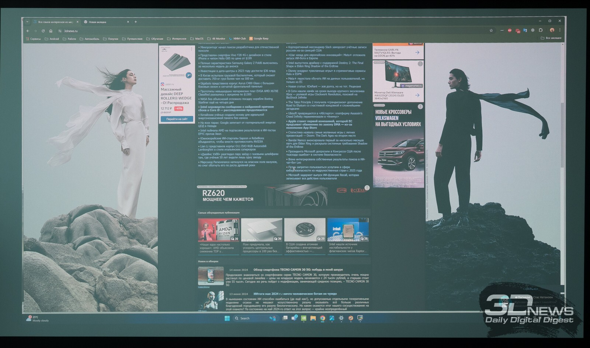Close the Новая вкладка tab
Image resolution: width=590 pixels, height=348 pixels.
click(128, 22)
